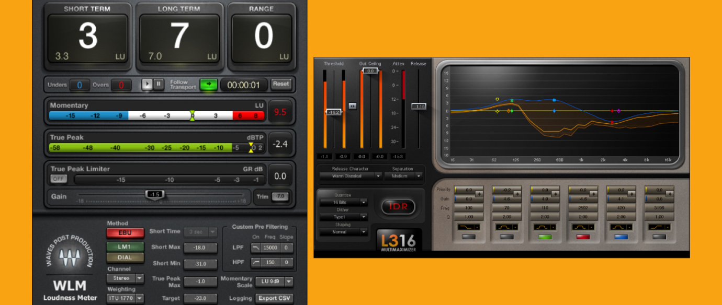Open the Weighting ITU 1770 dropdown
This screenshot has width=722, height=305.
pos(125,298)
